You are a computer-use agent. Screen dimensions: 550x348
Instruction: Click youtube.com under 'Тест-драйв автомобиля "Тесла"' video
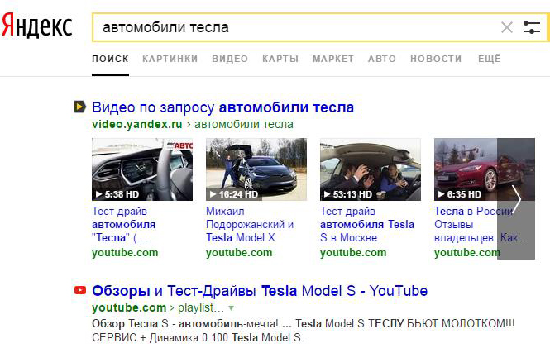(125, 253)
